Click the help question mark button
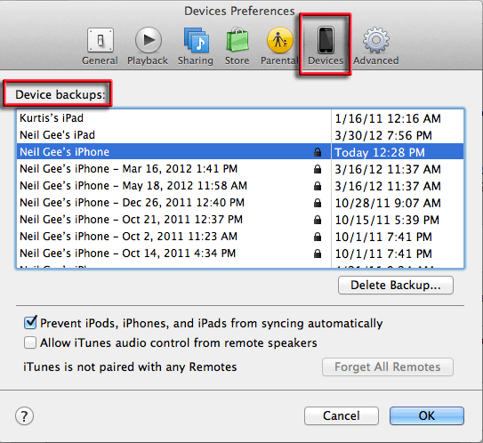Image resolution: width=483 pixels, height=443 pixels. click(x=24, y=416)
